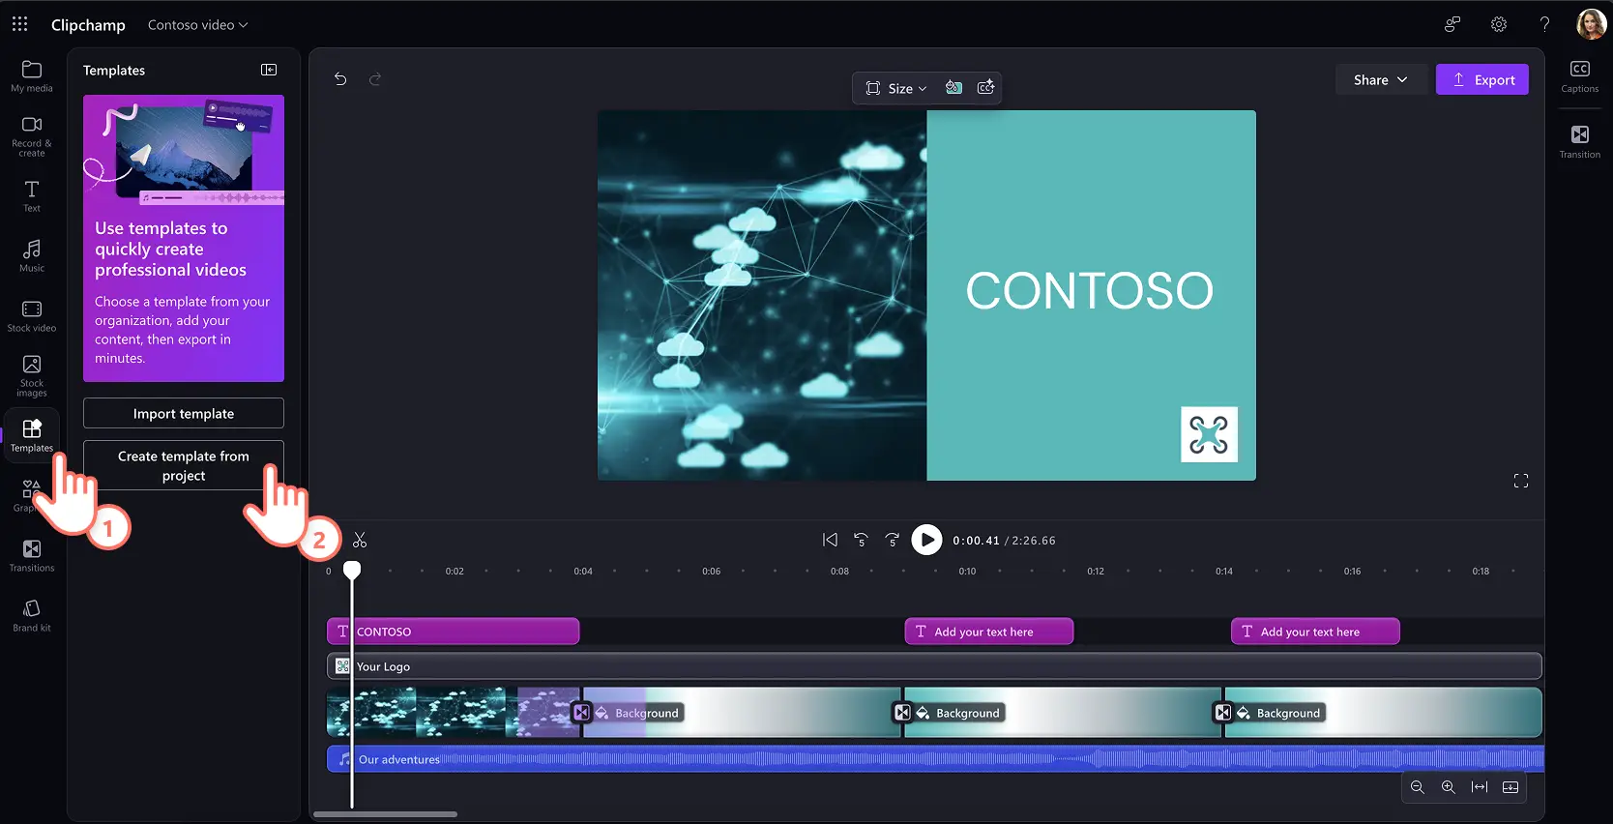Viewport: 1613px width, 824px height.
Task: Select the CONTOSO text clip
Action: [454, 632]
